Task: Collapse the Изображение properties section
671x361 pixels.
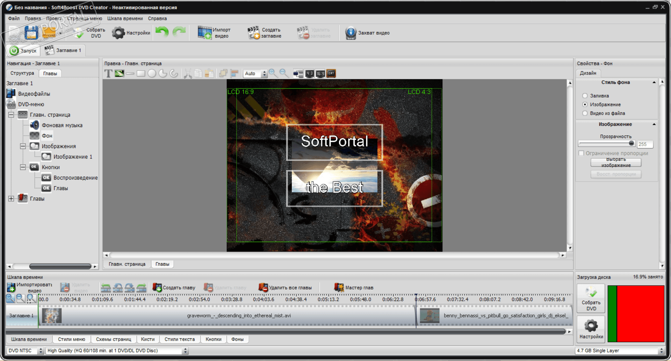Action: tap(654, 124)
